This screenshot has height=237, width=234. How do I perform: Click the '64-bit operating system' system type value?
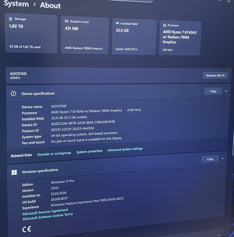pos(84,134)
